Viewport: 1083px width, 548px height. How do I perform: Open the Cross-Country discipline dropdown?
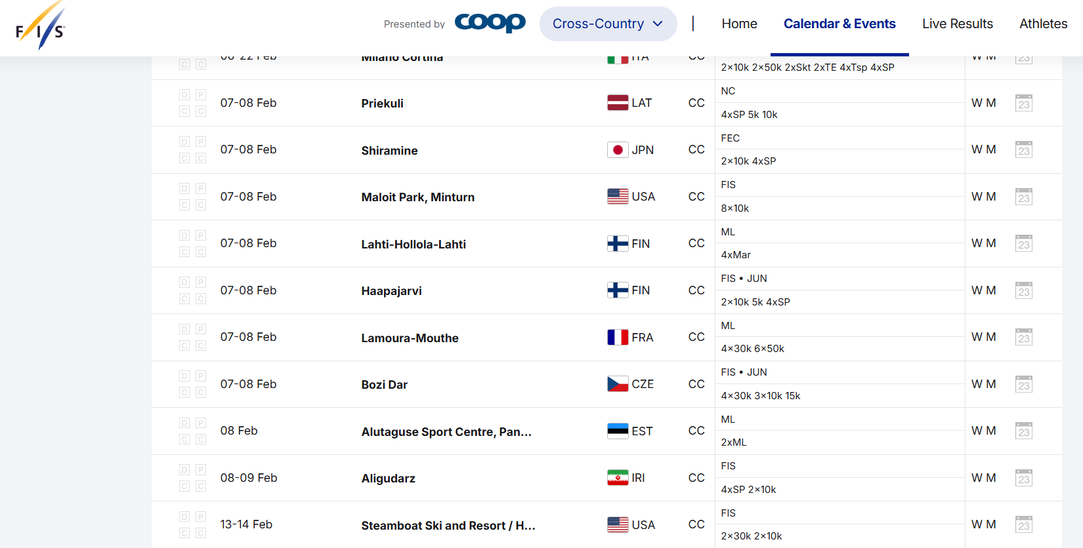608,24
